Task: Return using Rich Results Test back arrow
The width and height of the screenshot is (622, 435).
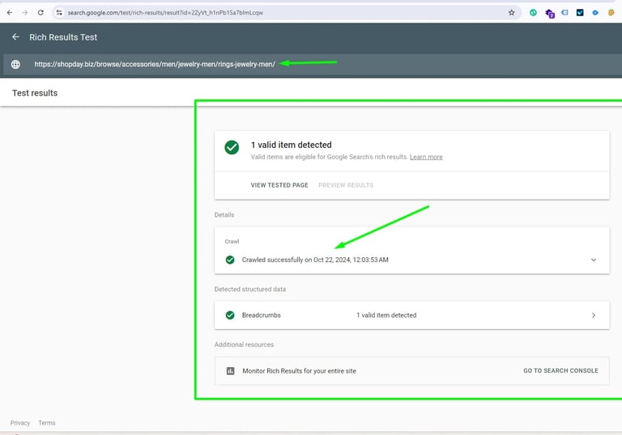Action: tap(15, 37)
